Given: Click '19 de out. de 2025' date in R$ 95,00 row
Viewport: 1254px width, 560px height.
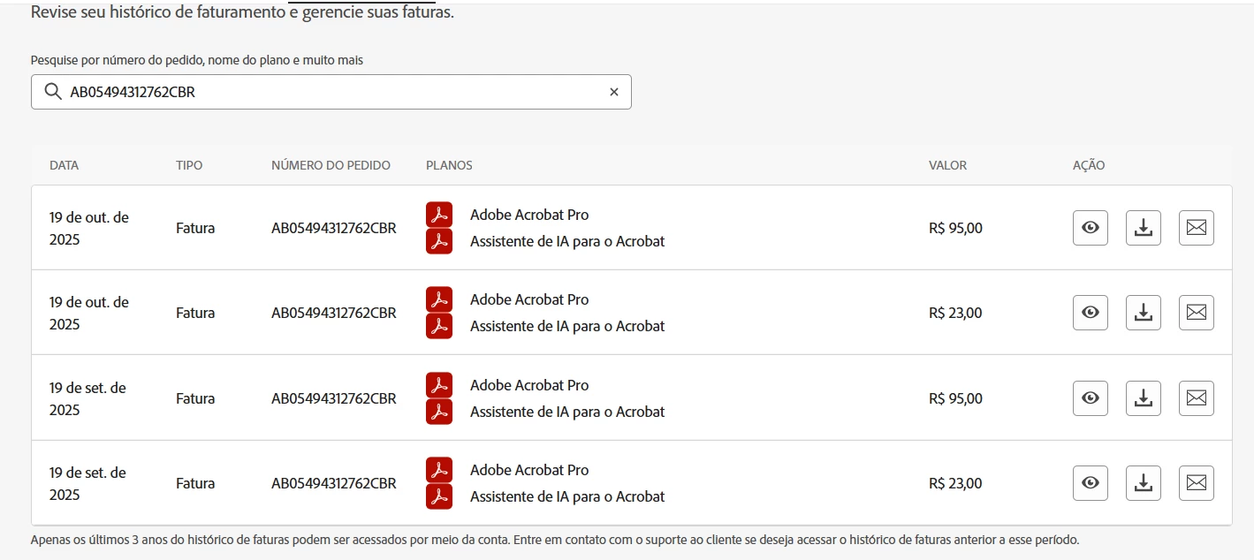Looking at the screenshot, I should coord(89,228).
